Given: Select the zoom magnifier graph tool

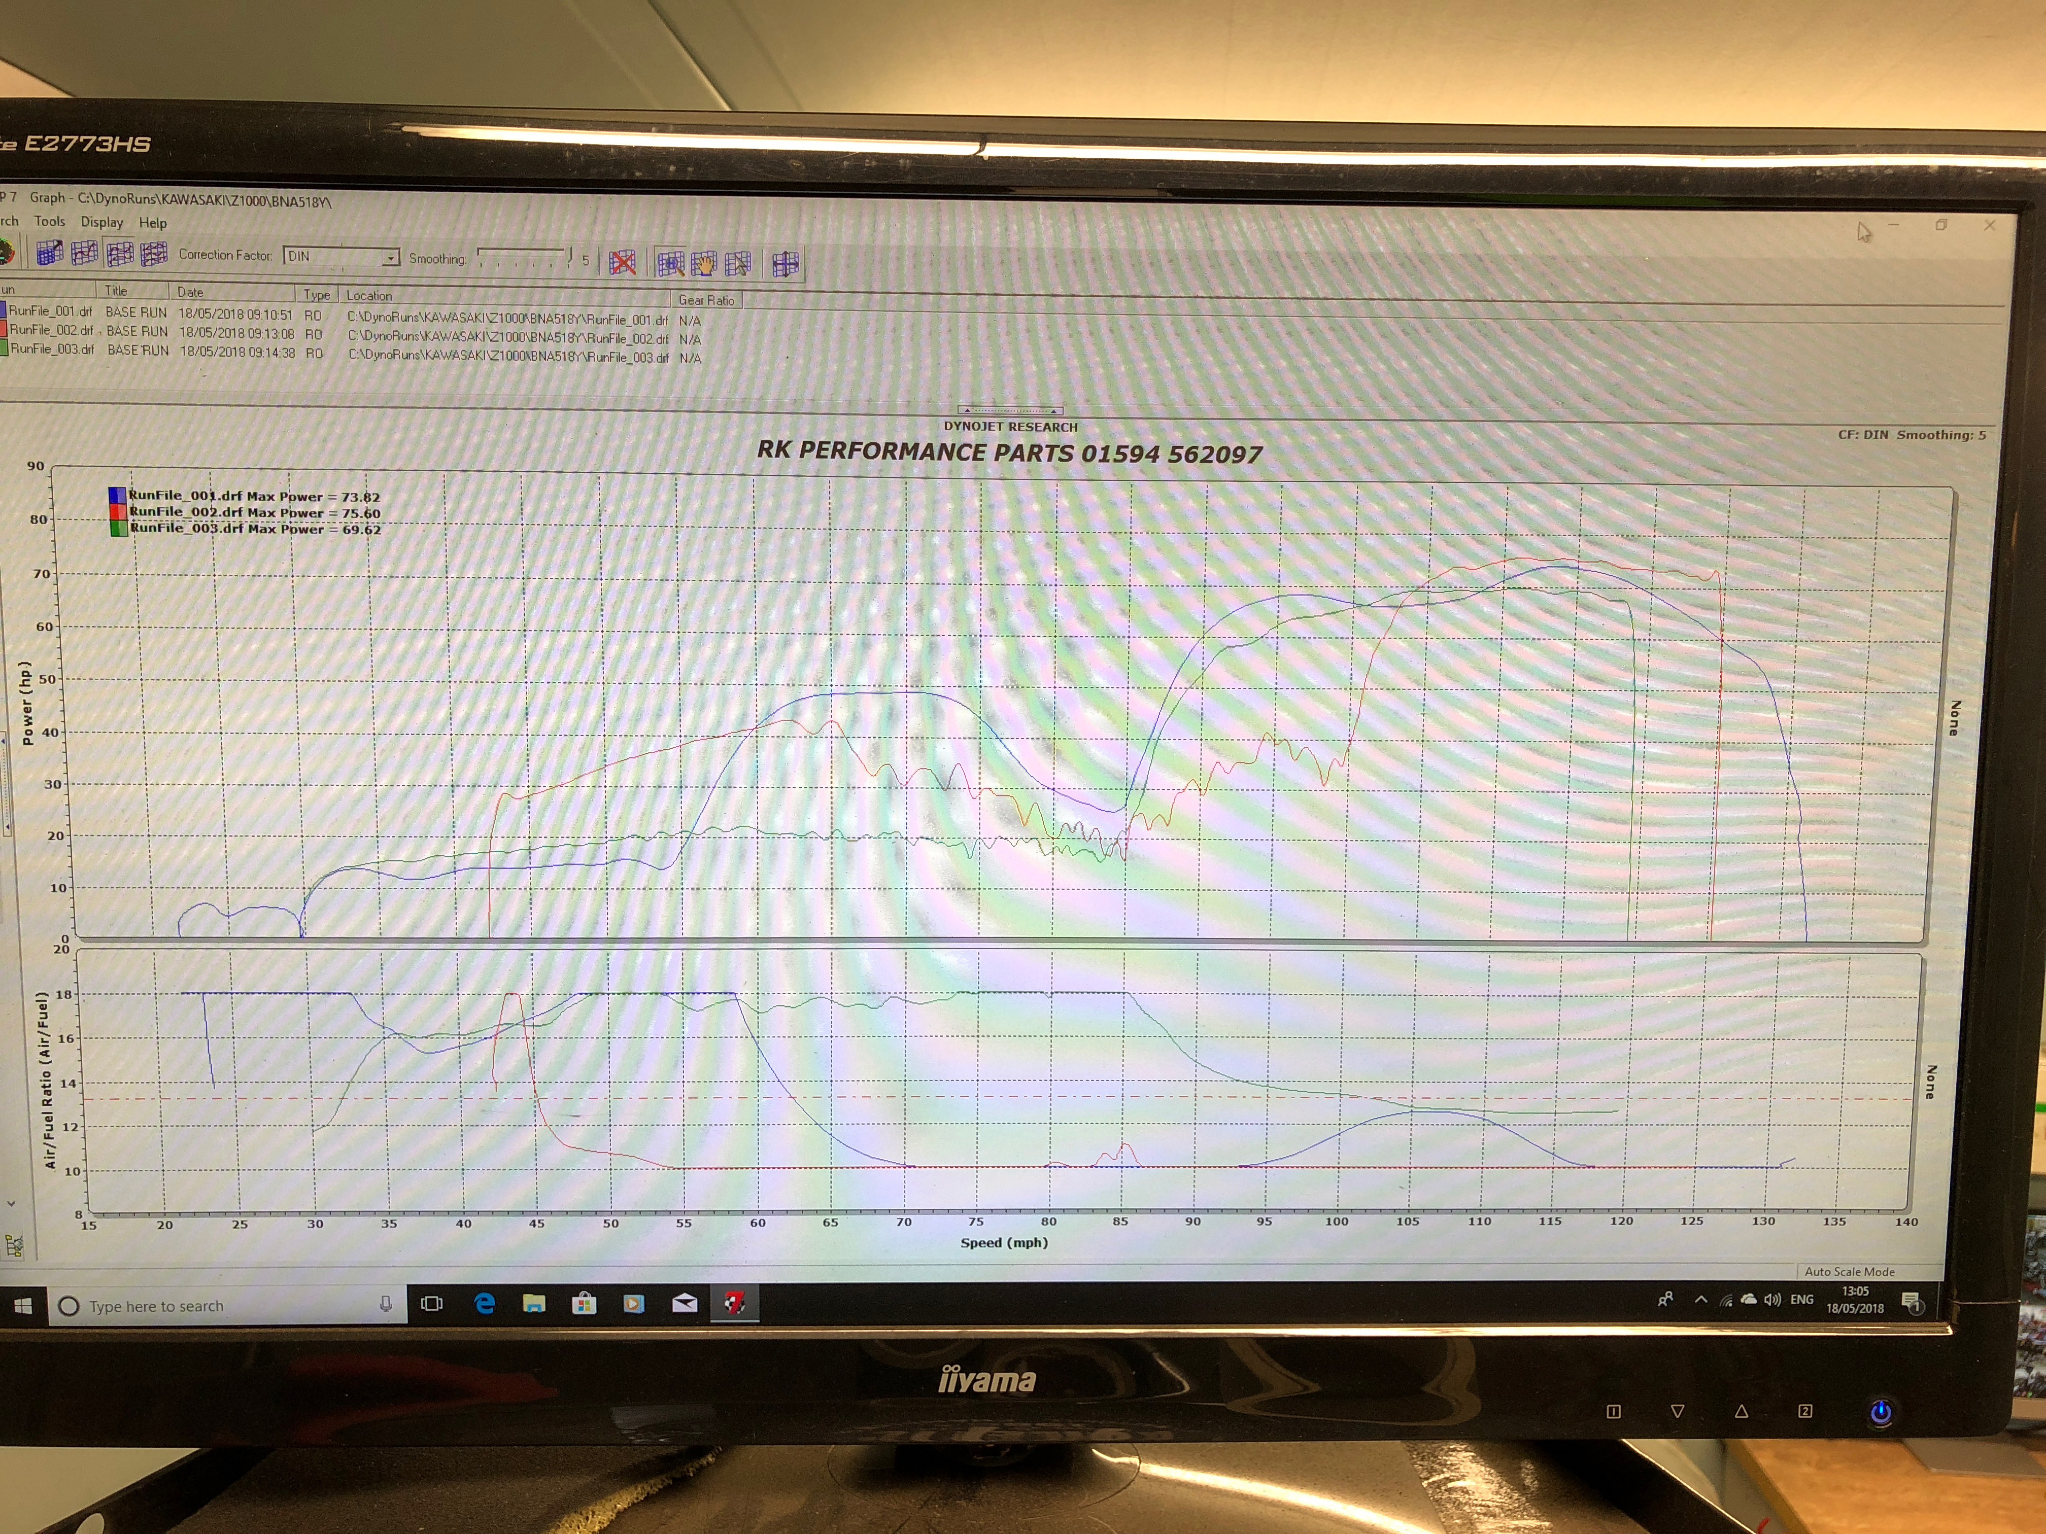Looking at the screenshot, I should pyautogui.click(x=671, y=263).
